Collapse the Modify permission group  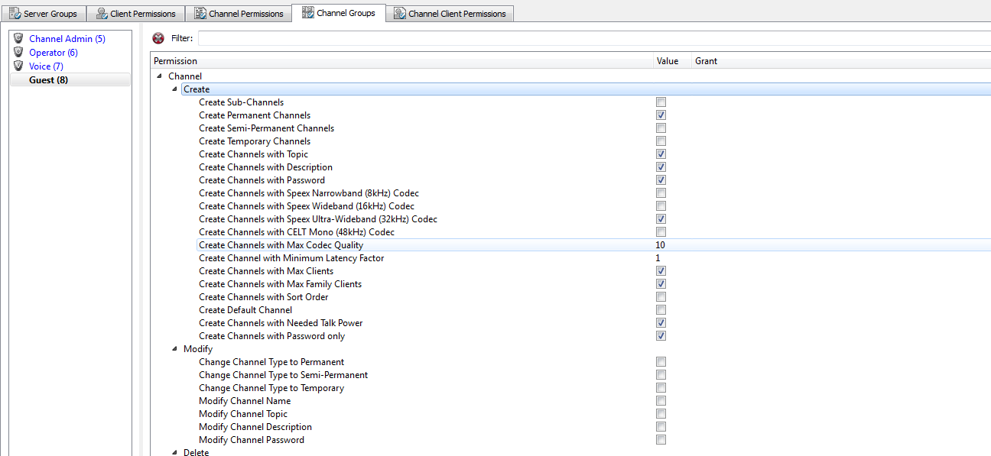pyautogui.click(x=174, y=349)
